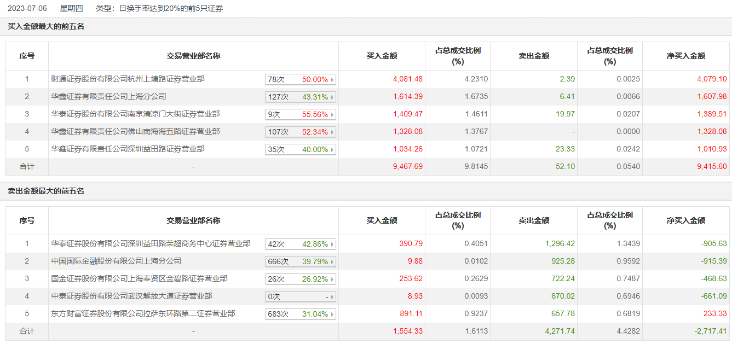The height and width of the screenshot is (344, 732).
Task: Open 华泰证券南京清凉门大街证券营业部 link
Action: pyautogui.click(x=135, y=114)
